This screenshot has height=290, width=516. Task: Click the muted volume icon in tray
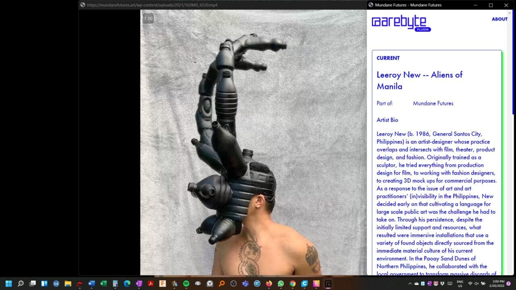pyautogui.click(x=476, y=284)
